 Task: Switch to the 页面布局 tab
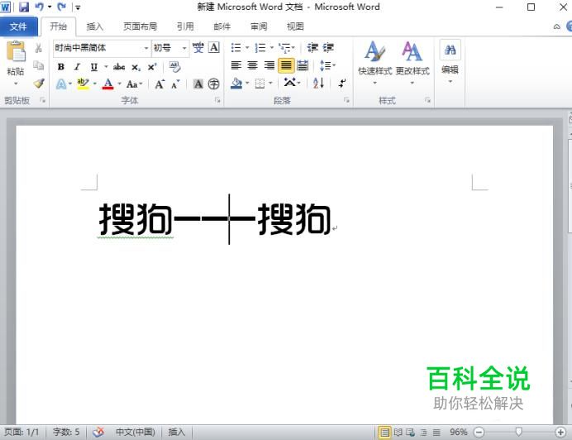click(x=140, y=26)
